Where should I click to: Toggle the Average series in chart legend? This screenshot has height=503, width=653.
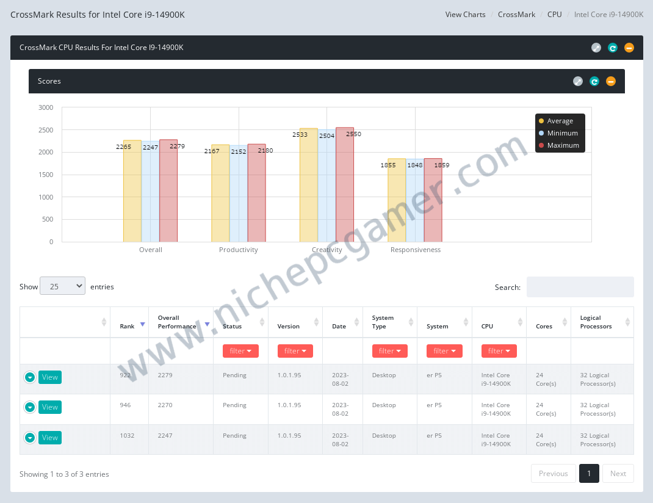coord(556,121)
